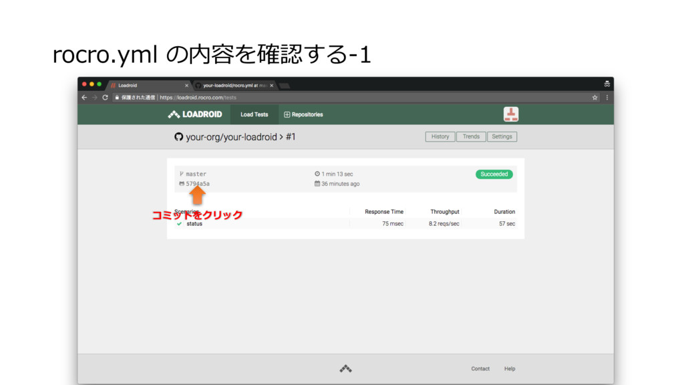This screenshot has width=684, height=385.
Task: Click the 1 min 13 sec text
Action: (337, 174)
